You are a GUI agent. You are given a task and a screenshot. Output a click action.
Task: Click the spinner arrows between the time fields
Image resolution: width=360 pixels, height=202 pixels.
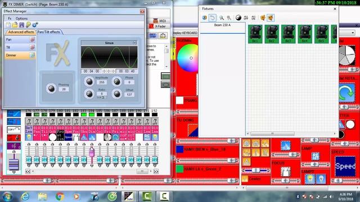click(109, 71)
